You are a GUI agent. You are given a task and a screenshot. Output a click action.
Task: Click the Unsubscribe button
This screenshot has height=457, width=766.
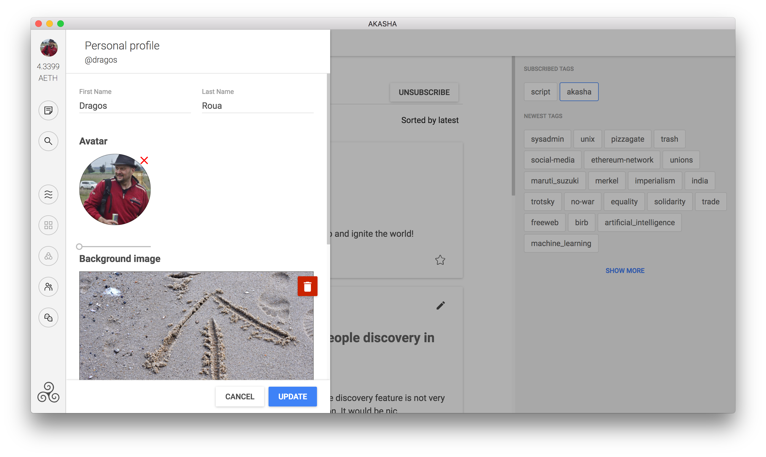(x=424, y=92)
